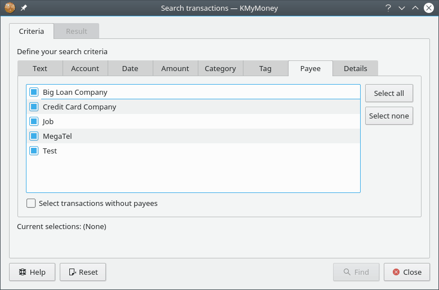
Task: Uncheck the Big Loan Company checkbox
Action: tap(34, 92)
